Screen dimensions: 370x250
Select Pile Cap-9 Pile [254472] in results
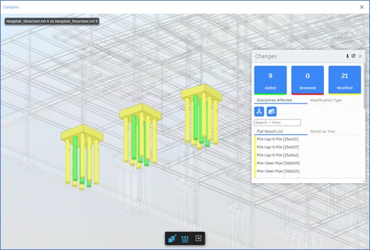pyautogui.click(x=278, y=139)
